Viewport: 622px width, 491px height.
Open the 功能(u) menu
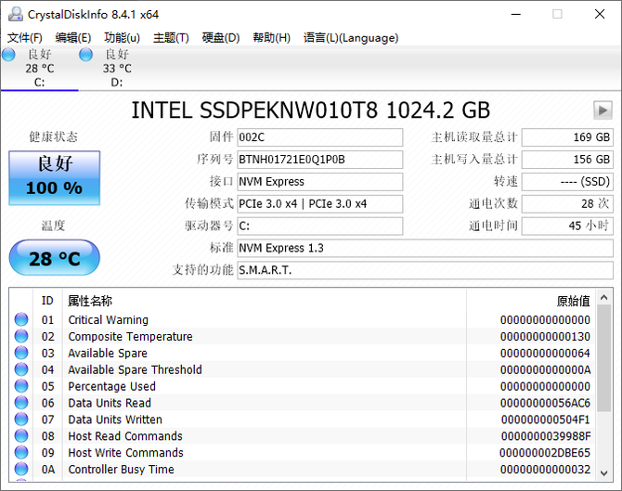[x=122, y=38]
